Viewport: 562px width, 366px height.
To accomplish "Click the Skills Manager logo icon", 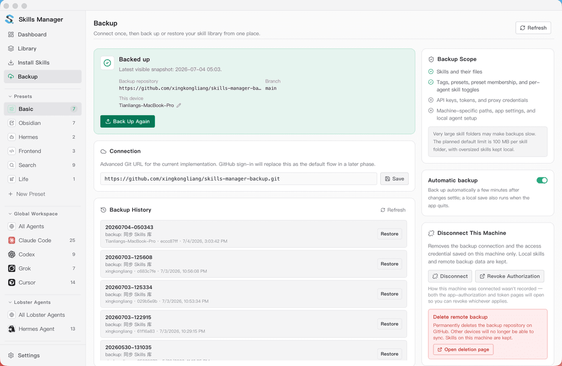I will click(x=10, y=19).
